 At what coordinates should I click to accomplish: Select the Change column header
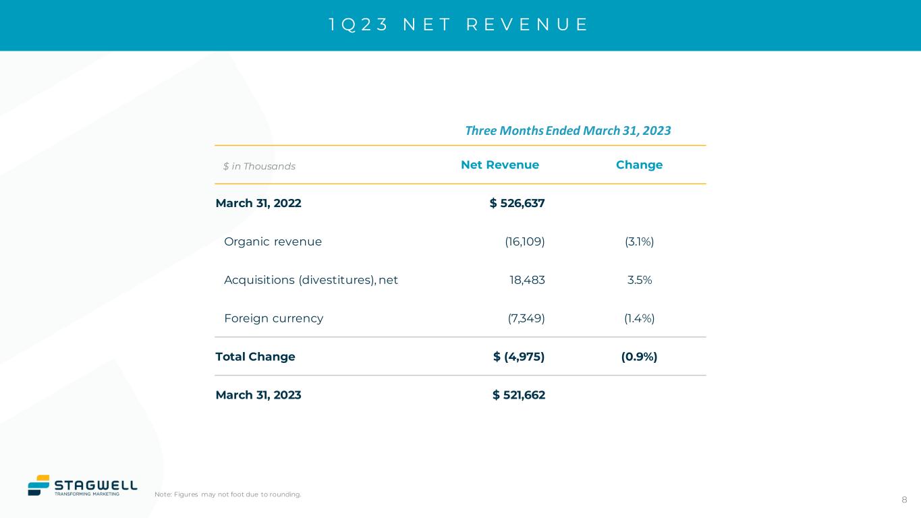click(x=639, y=165)
